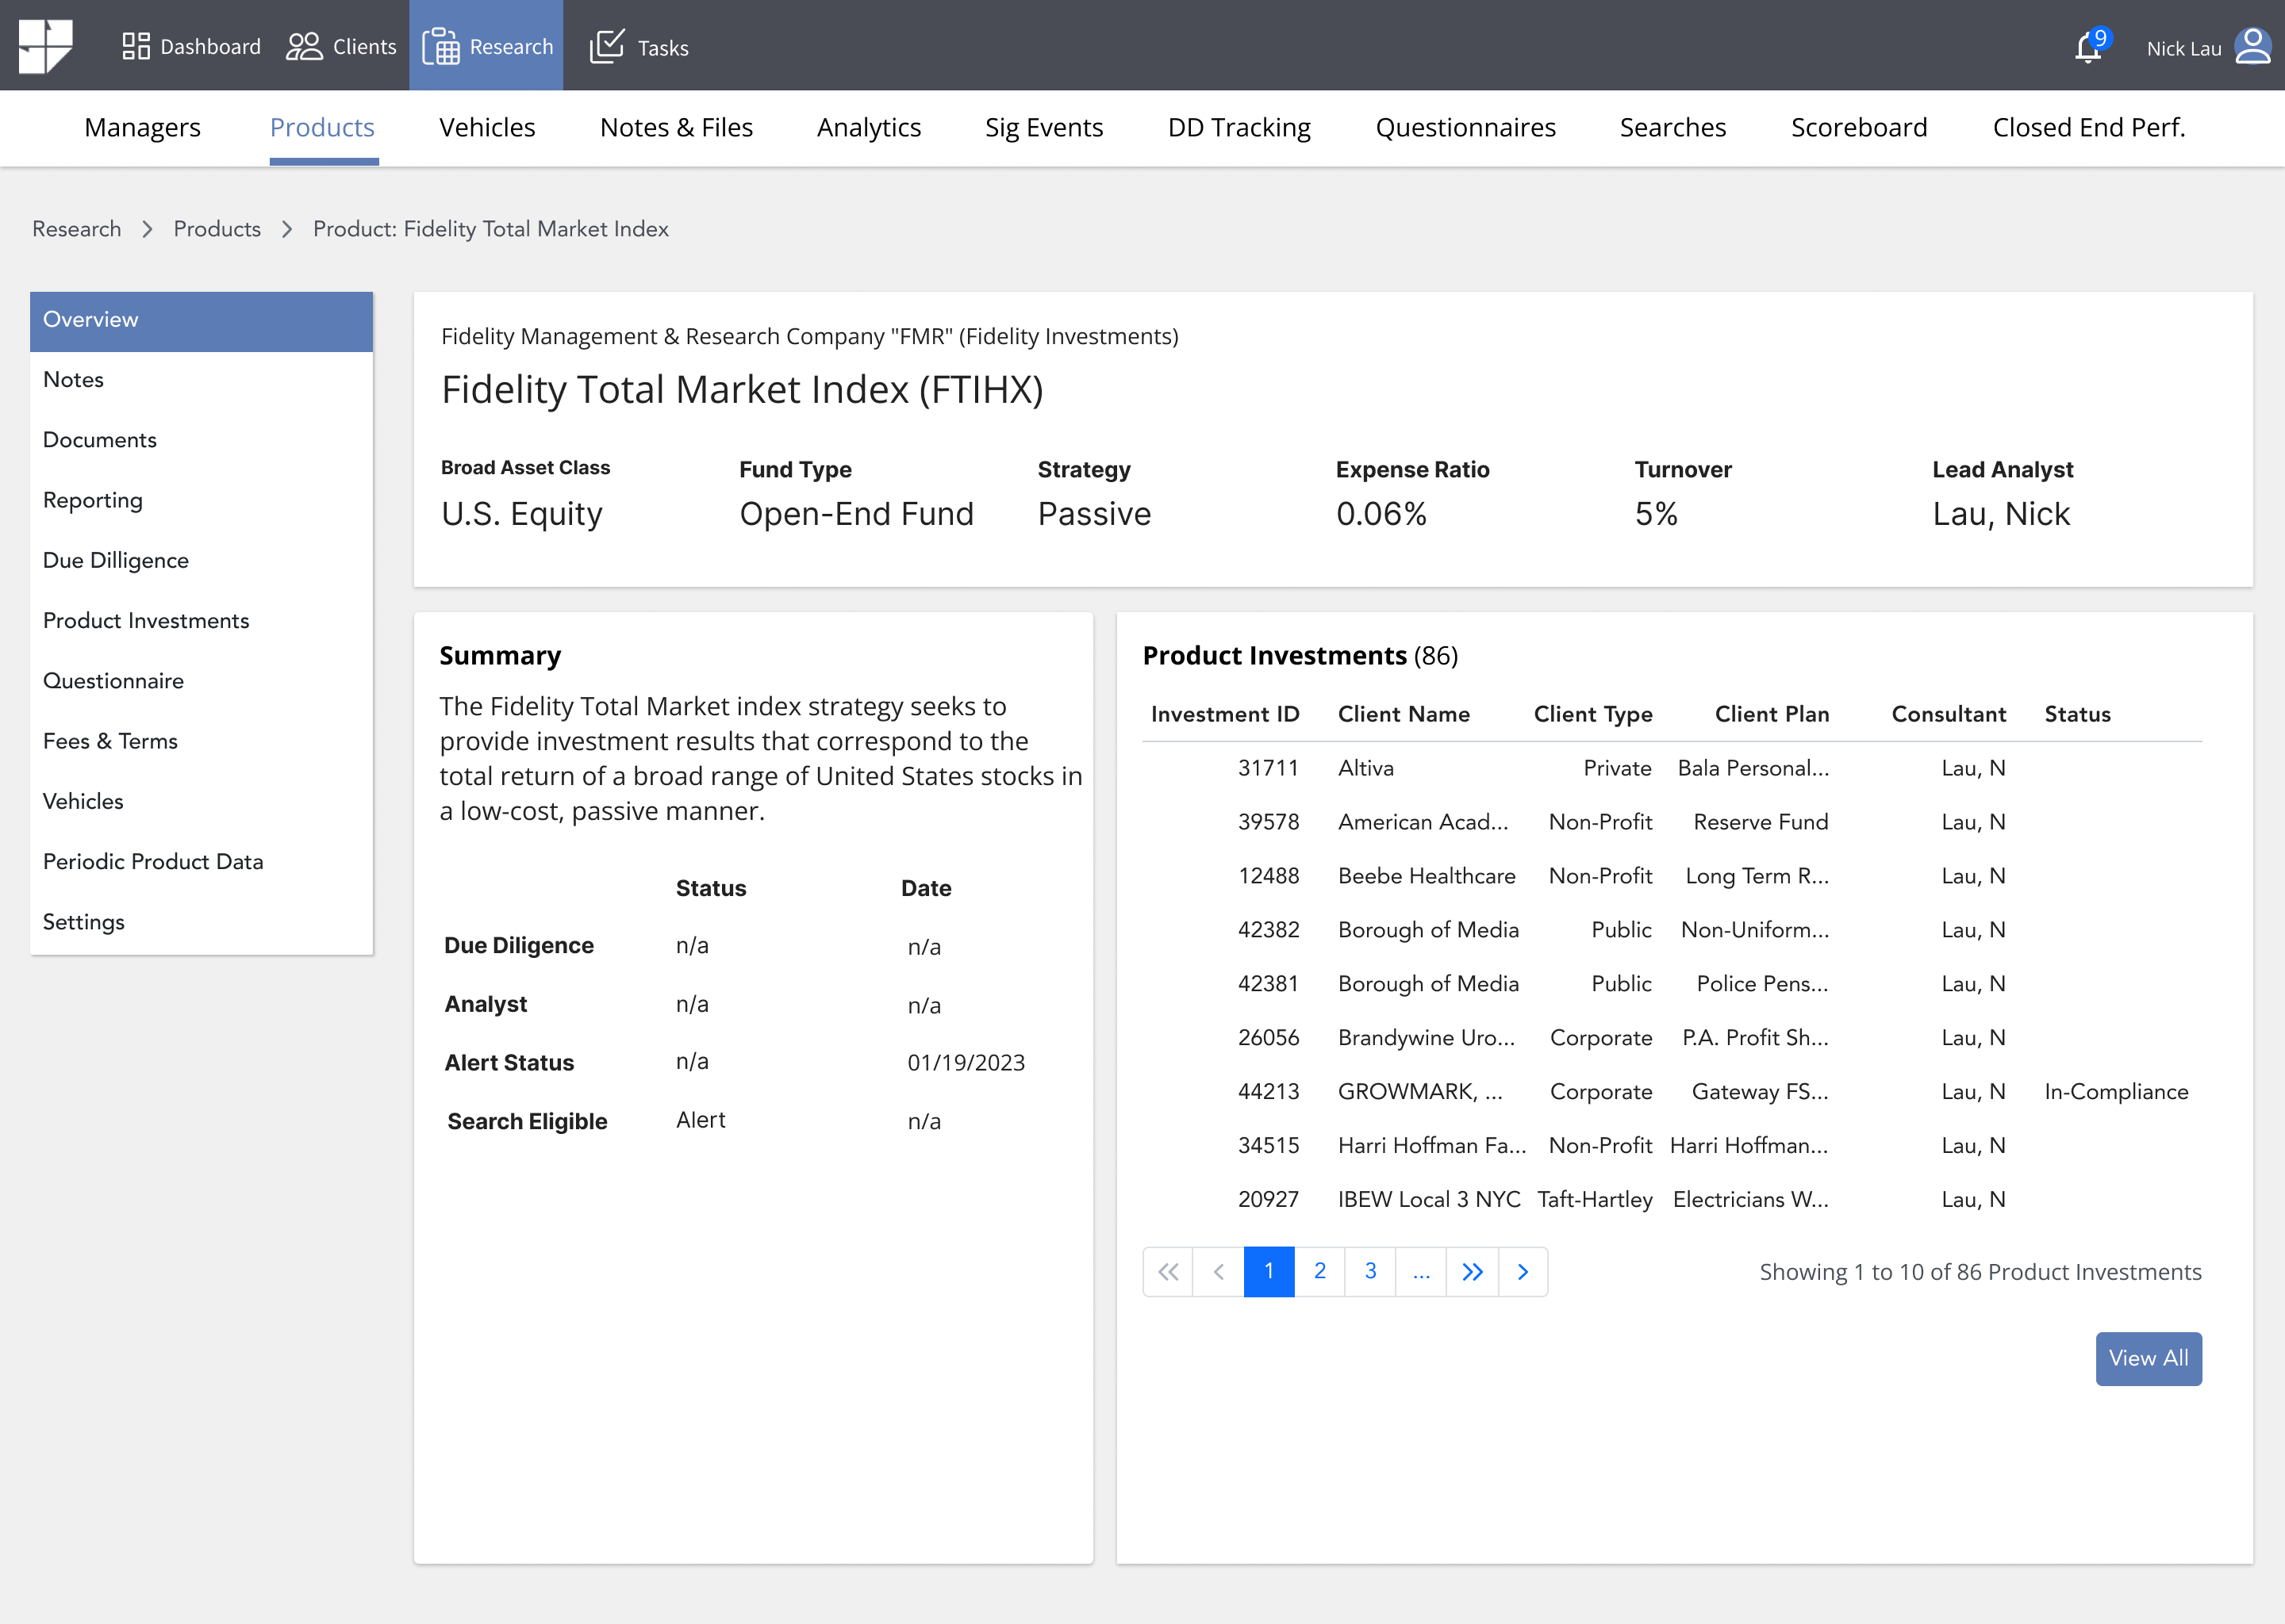Click the page 1 pagination button

coord(1269,1272)
